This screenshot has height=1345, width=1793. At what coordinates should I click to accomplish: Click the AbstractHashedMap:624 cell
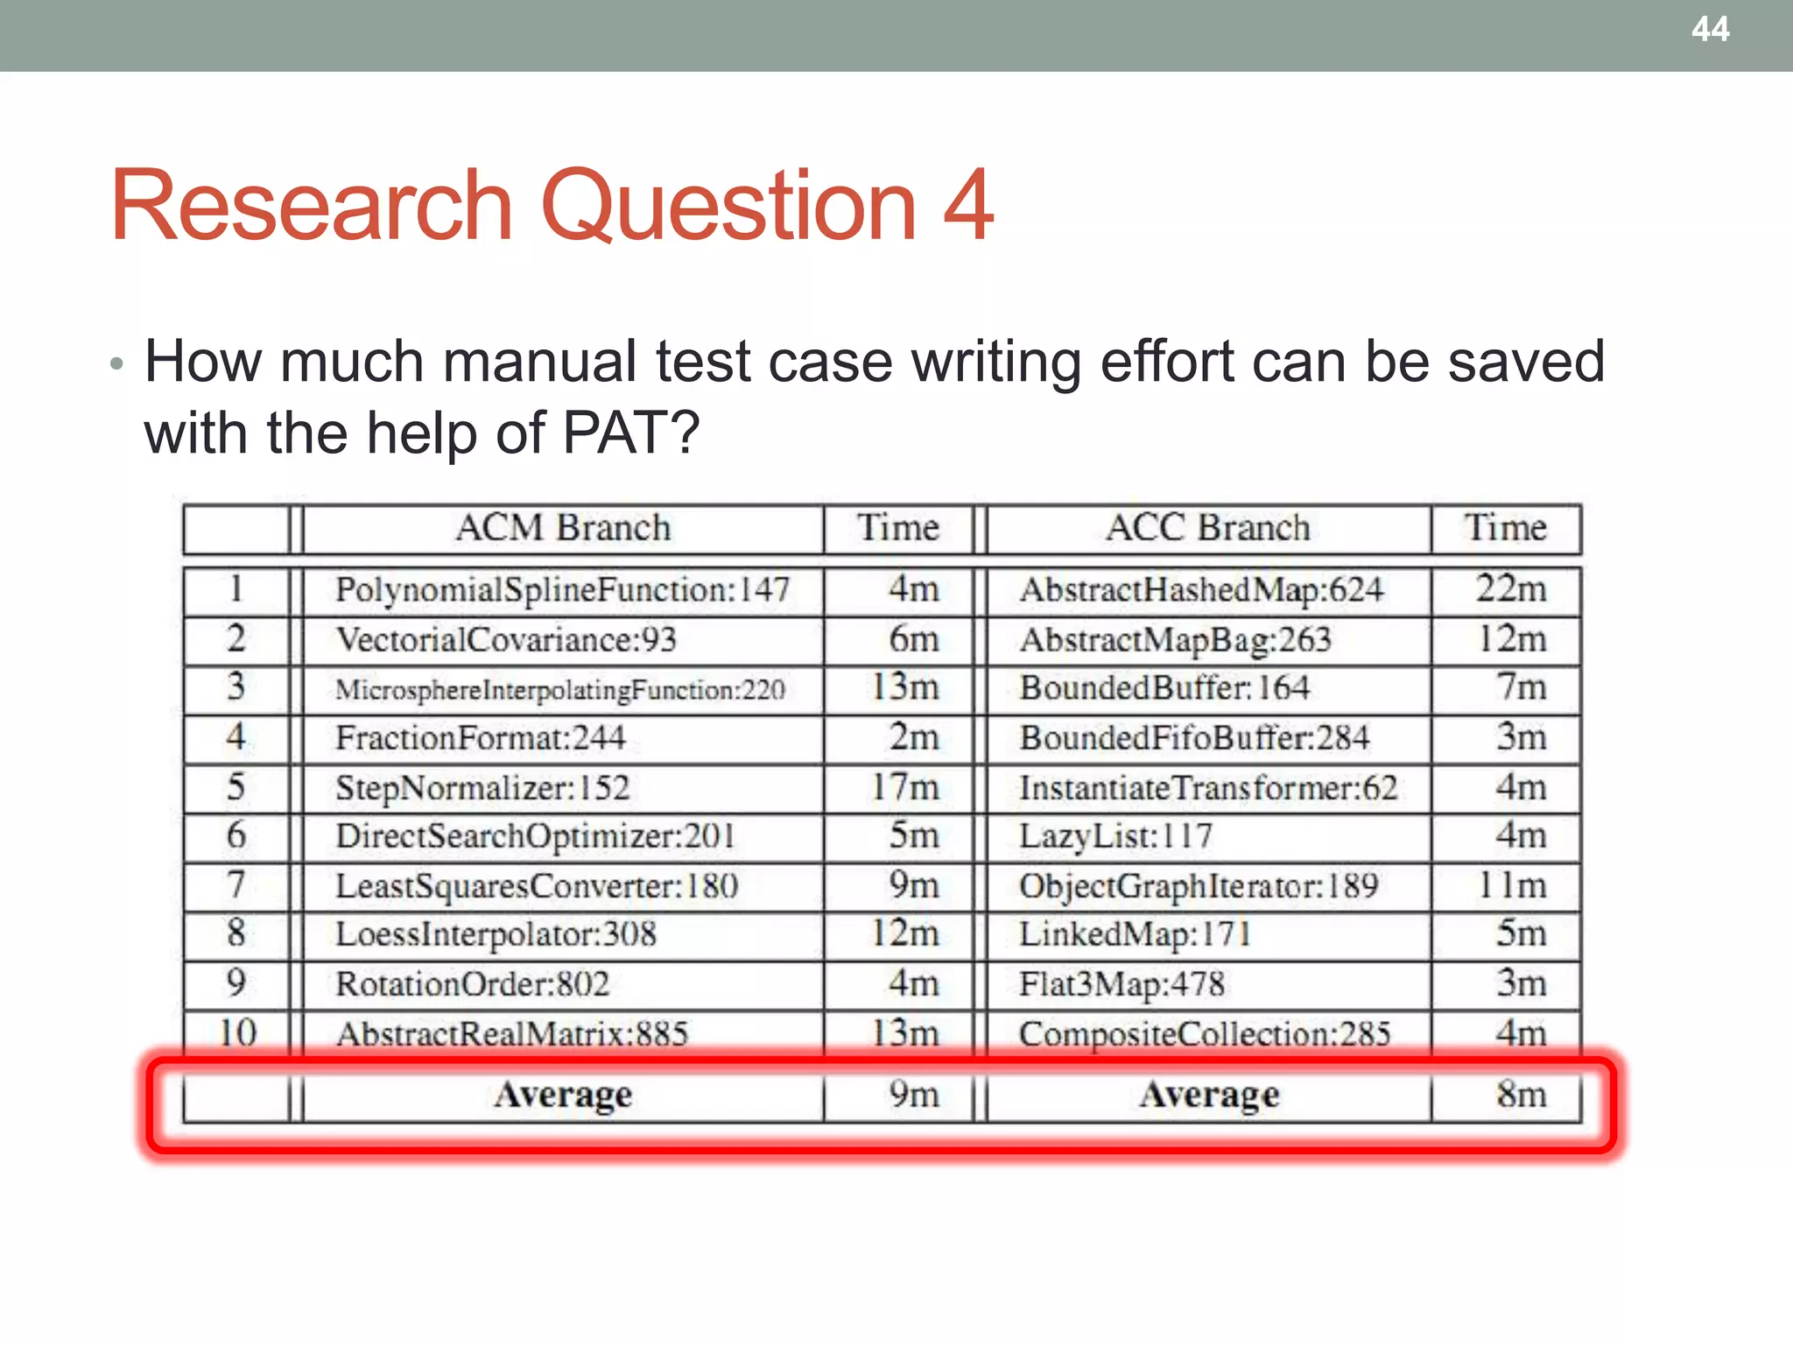click(x=1201, y=589)
